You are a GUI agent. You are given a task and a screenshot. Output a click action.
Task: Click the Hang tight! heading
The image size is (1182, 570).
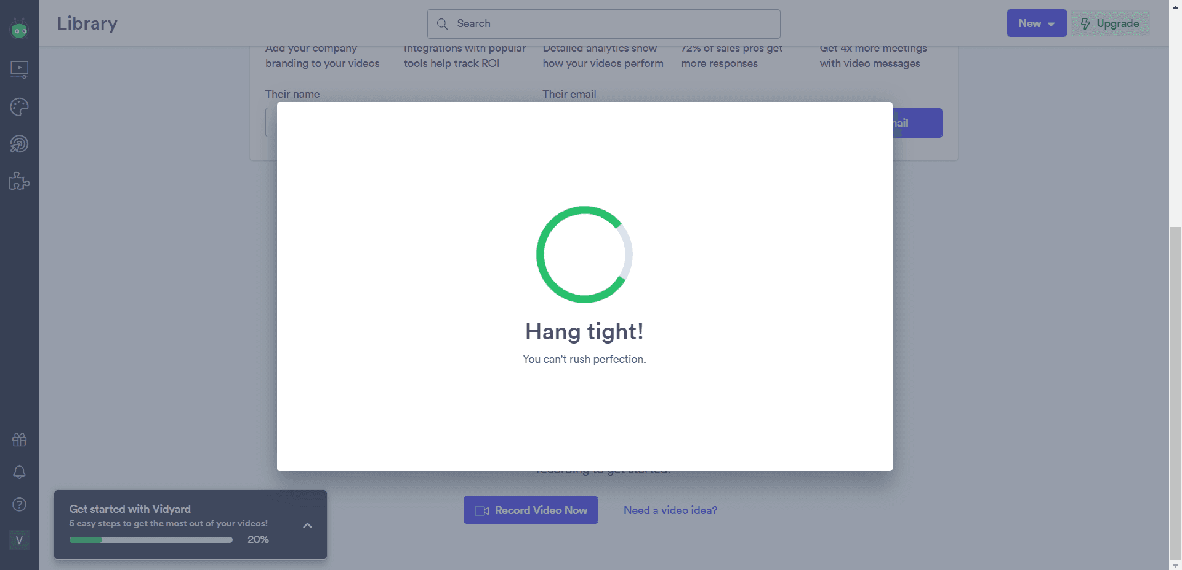[584, 331]
